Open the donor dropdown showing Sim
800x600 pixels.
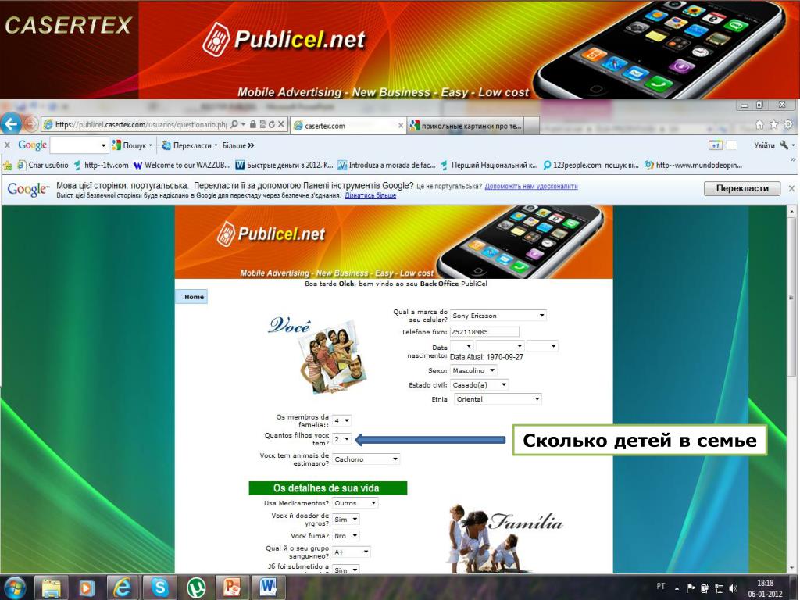coord(346,520)
